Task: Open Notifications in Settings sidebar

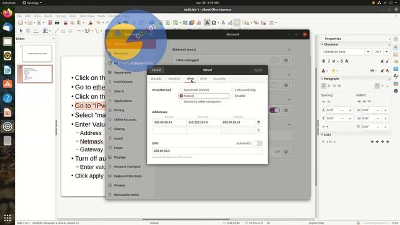Action: tap(123, 82)
